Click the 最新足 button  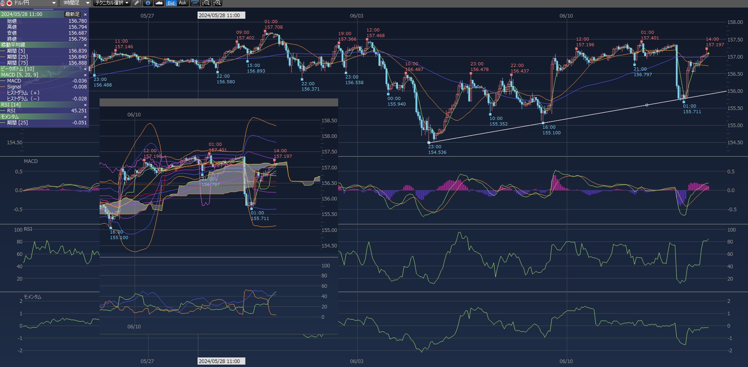pos(72,14)
